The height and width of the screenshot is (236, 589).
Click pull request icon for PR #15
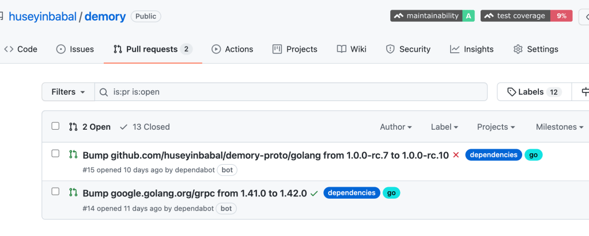tap(73, 154)
